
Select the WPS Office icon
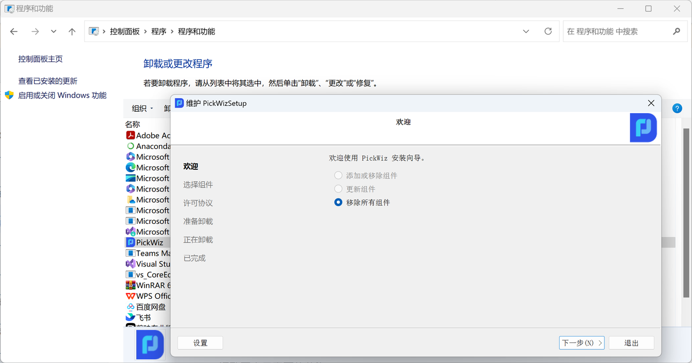pos(130,296)
